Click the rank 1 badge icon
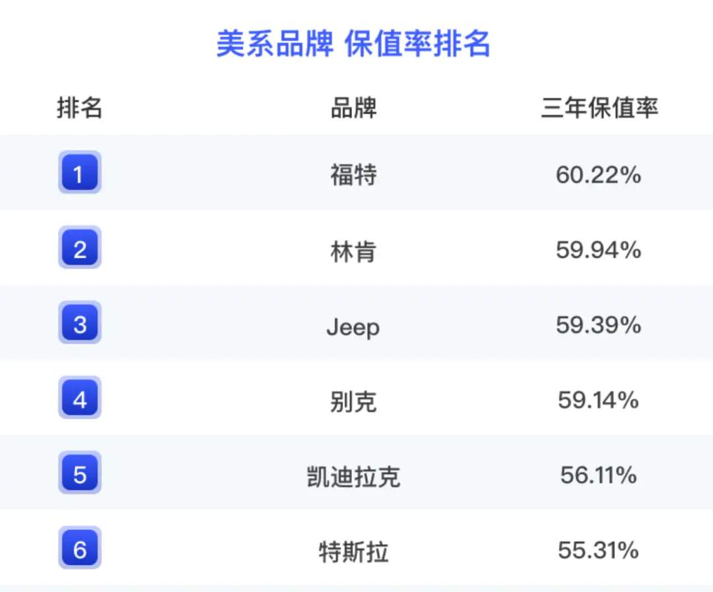The height and width of the screenshot is (592, 713). (x=80, y=172)
